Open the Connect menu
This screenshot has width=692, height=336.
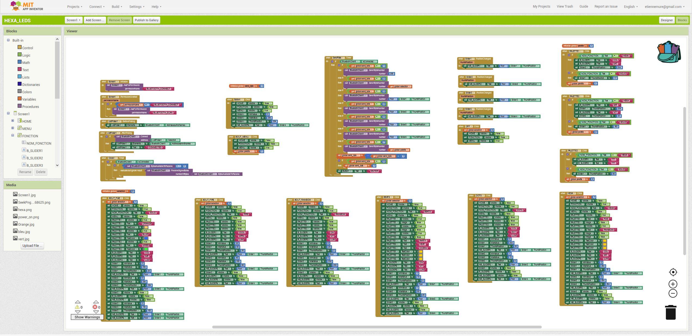point(97,7)
